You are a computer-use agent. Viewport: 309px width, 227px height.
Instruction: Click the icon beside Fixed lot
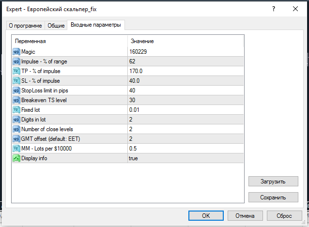tap(16, 110)
